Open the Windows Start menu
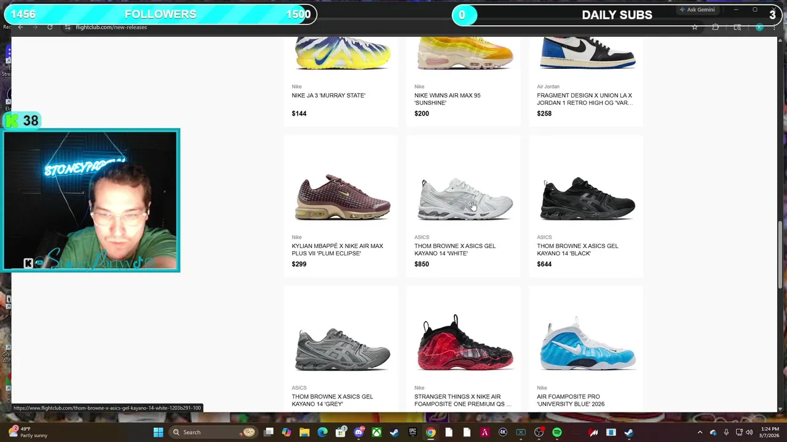Viewport: 787px width, 442px height. pos(158,432)
